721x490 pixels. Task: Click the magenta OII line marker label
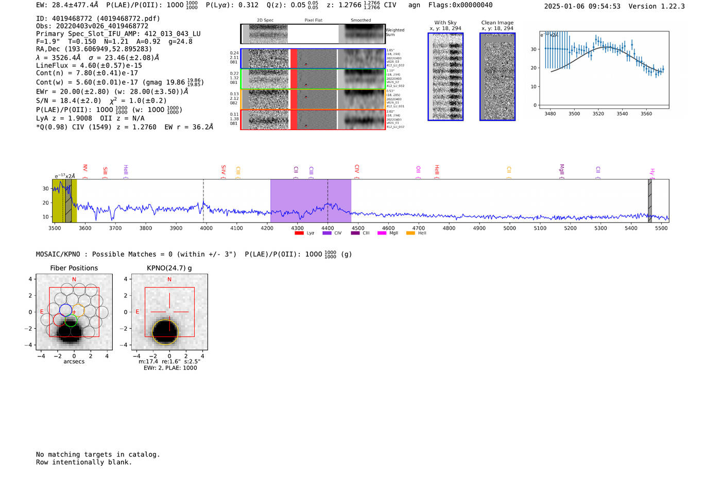[x=418, y=169]
